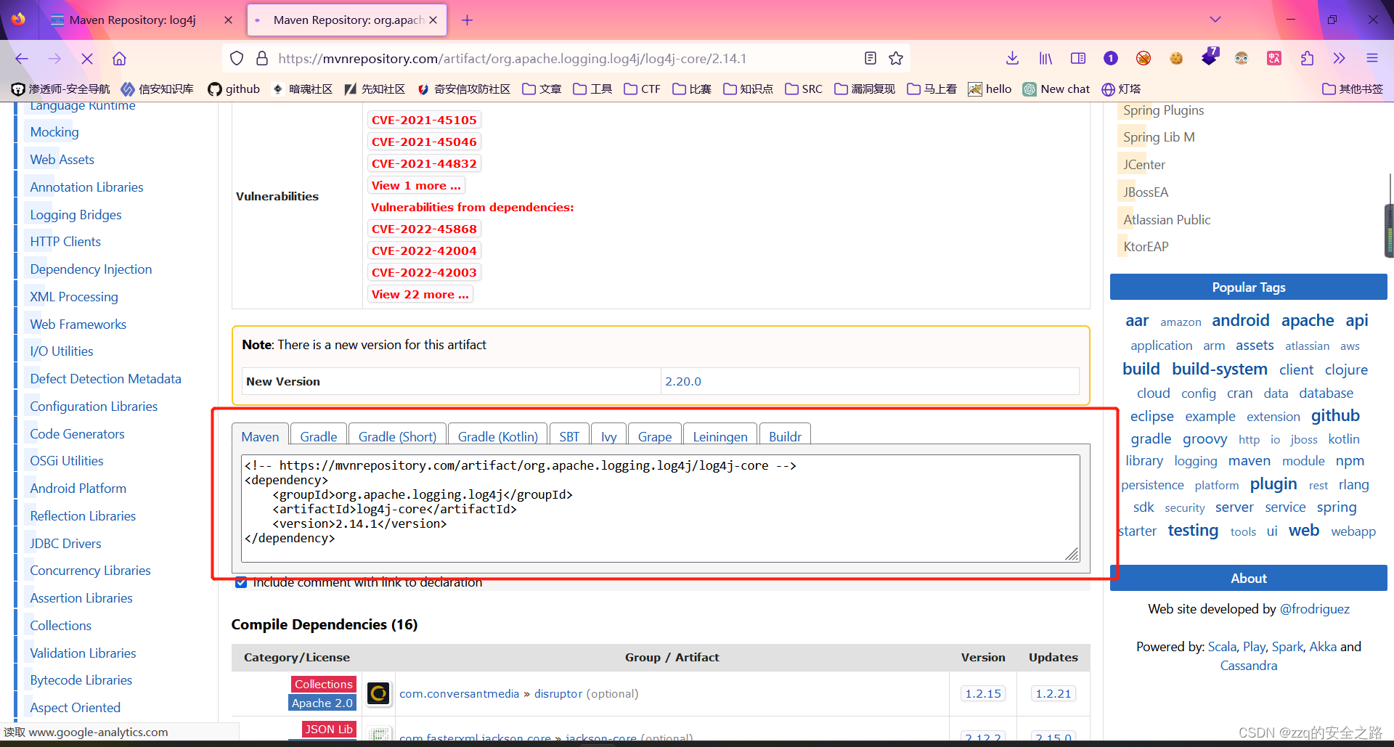Switch to the Maven tab
Screen dimensions: 1394x747
[x=260, y=436]
